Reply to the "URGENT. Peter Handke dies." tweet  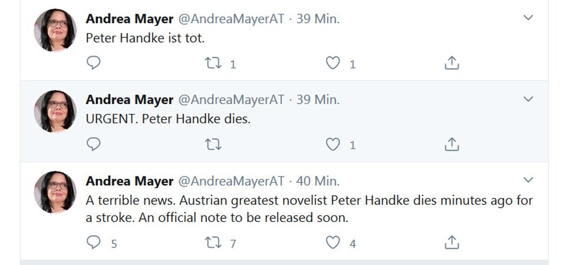(x=94, y=144)
